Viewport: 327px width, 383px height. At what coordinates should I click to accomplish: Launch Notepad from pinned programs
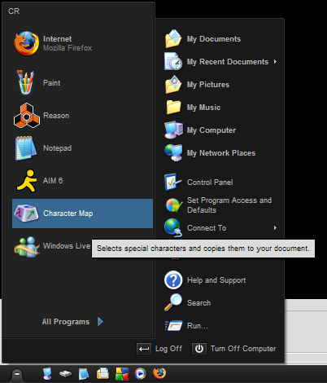82,148
